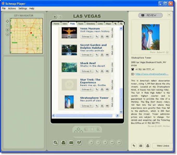Click the back arrow beside LAS VEGAS title

(x=55, y=17)
